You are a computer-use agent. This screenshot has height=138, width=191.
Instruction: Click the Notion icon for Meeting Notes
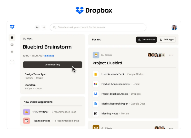[x=95, y=114]
